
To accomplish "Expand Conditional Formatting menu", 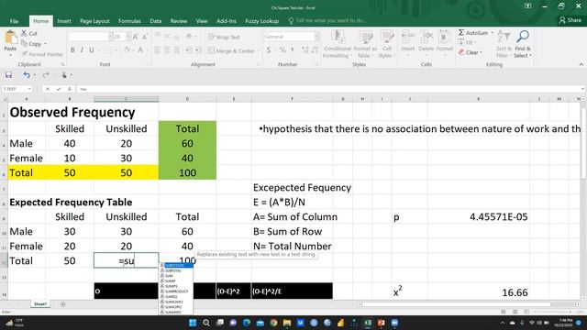I will 338,44.
